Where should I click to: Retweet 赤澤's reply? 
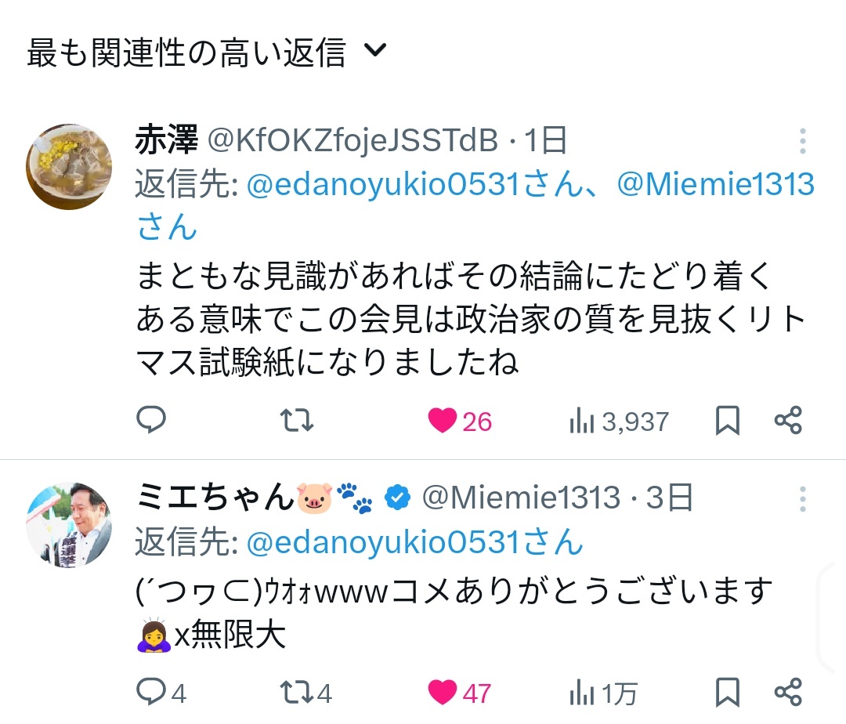pos(298,421)
